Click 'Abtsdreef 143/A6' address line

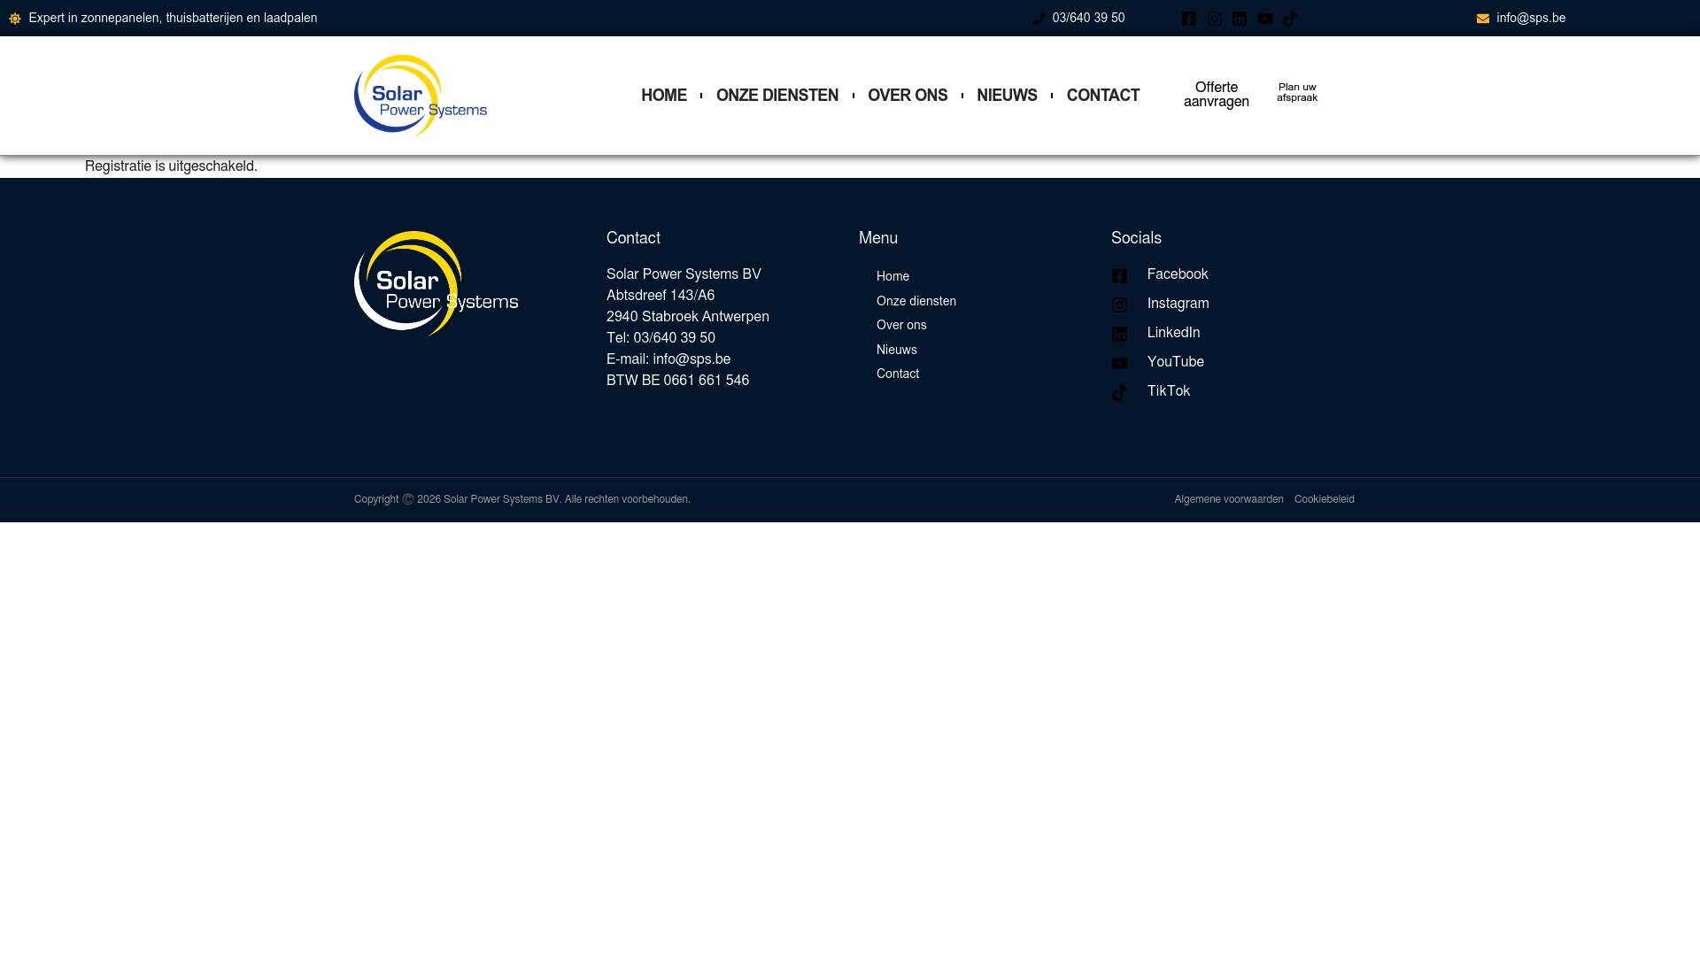[661, 296]
